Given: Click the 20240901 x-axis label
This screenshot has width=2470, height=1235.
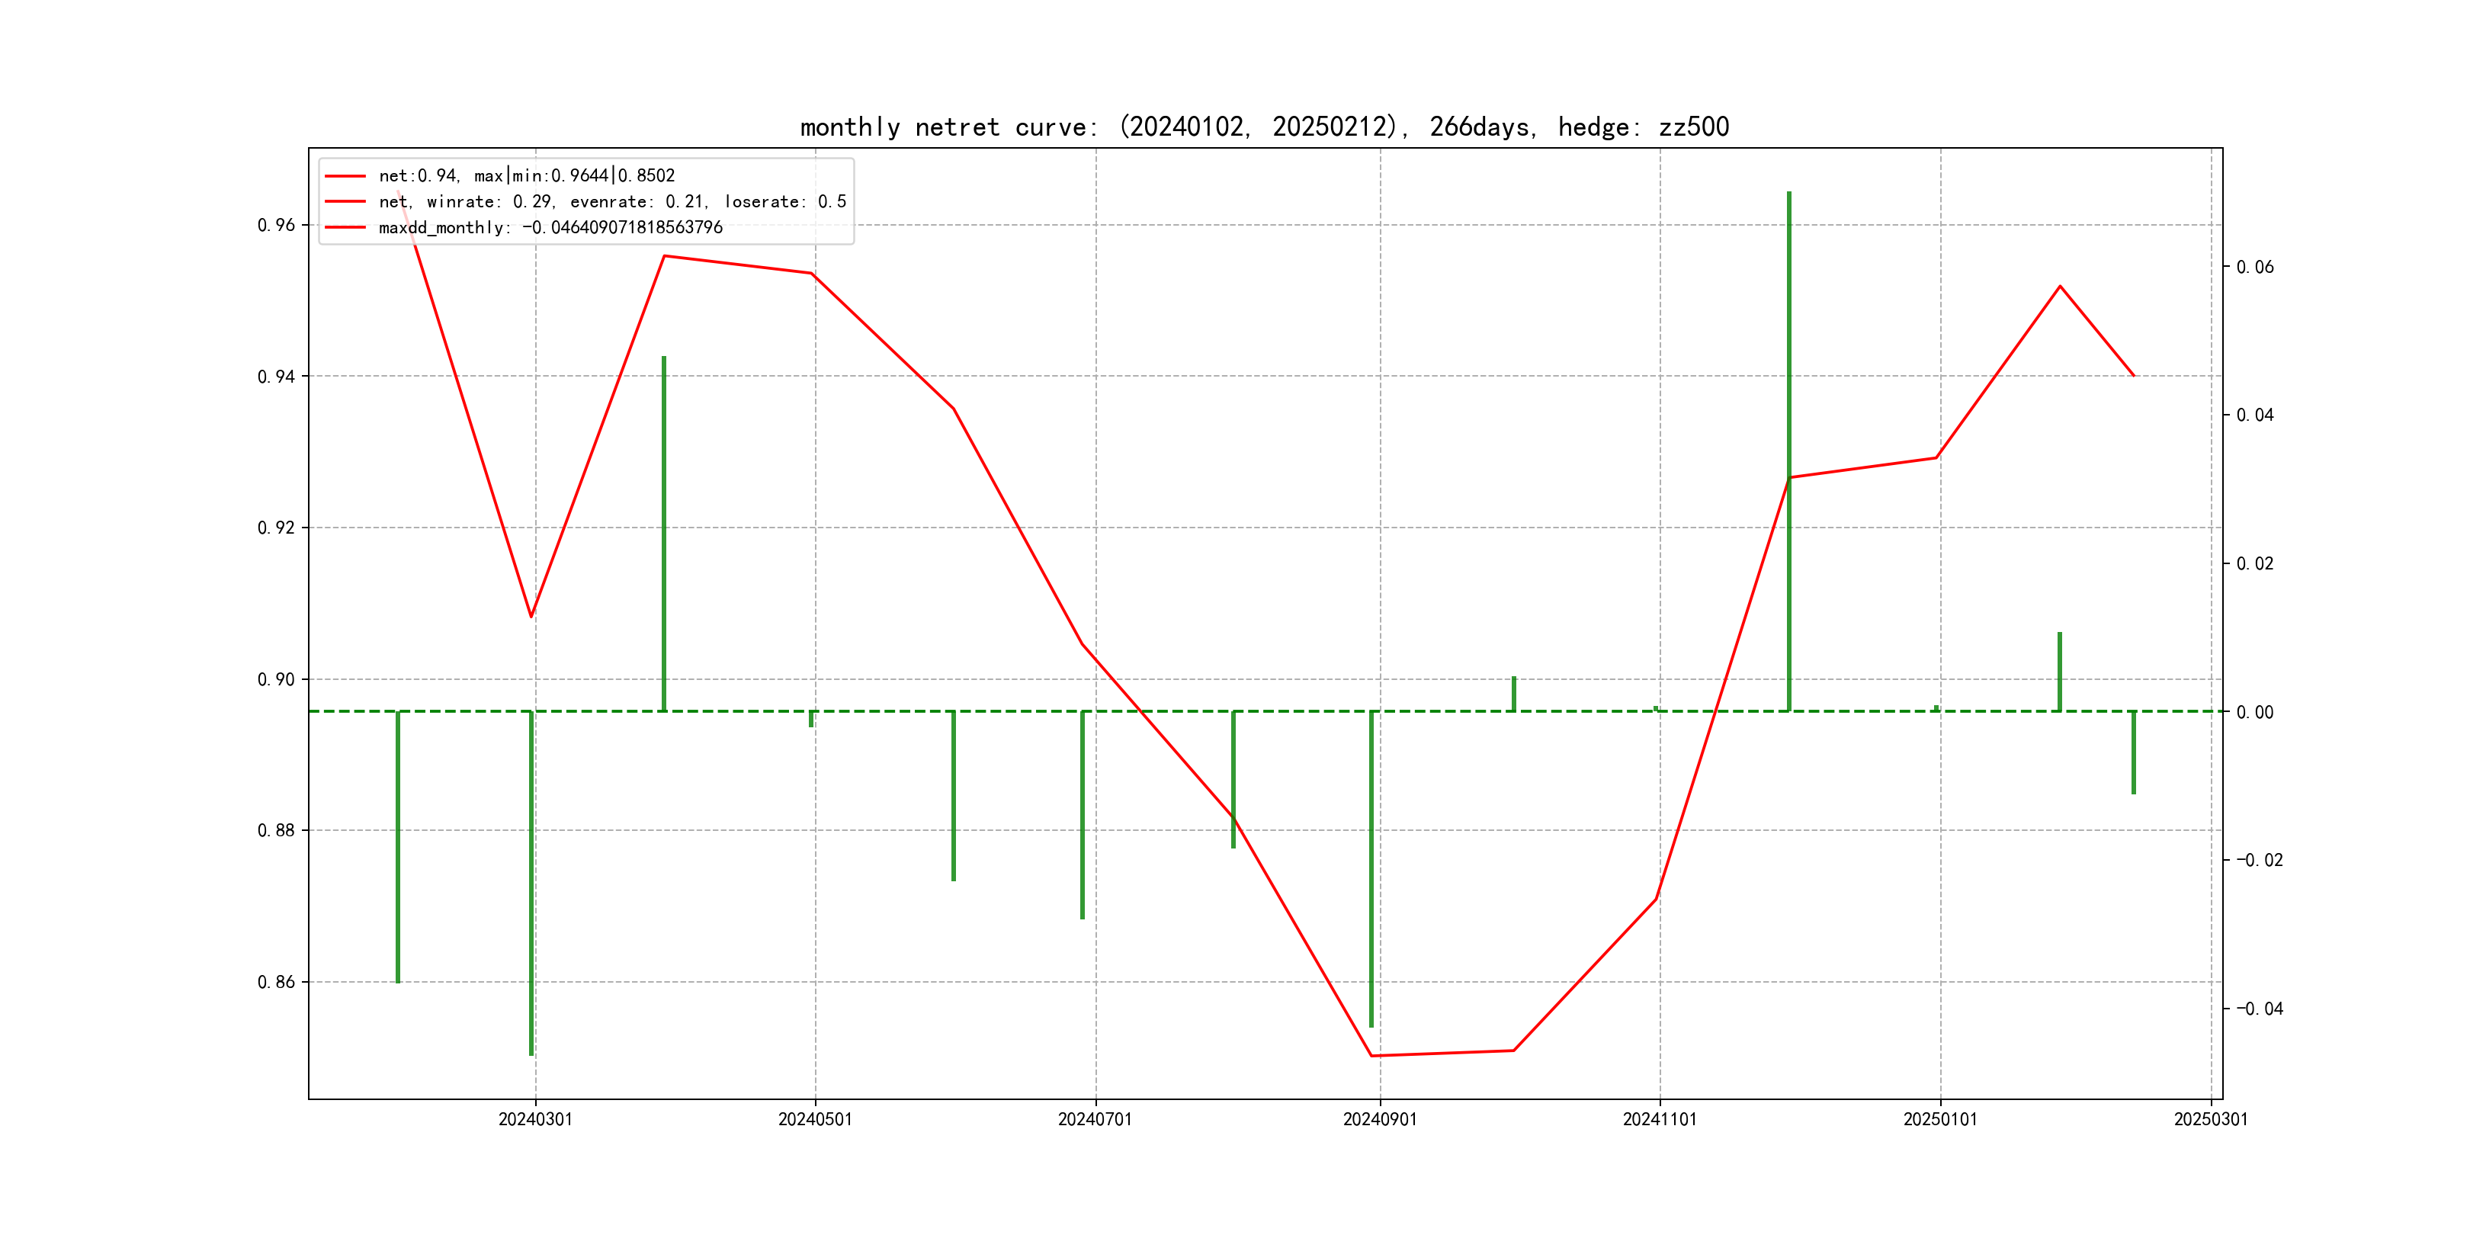Looking at the screenshot, I should click(x=1380, y=1119).
